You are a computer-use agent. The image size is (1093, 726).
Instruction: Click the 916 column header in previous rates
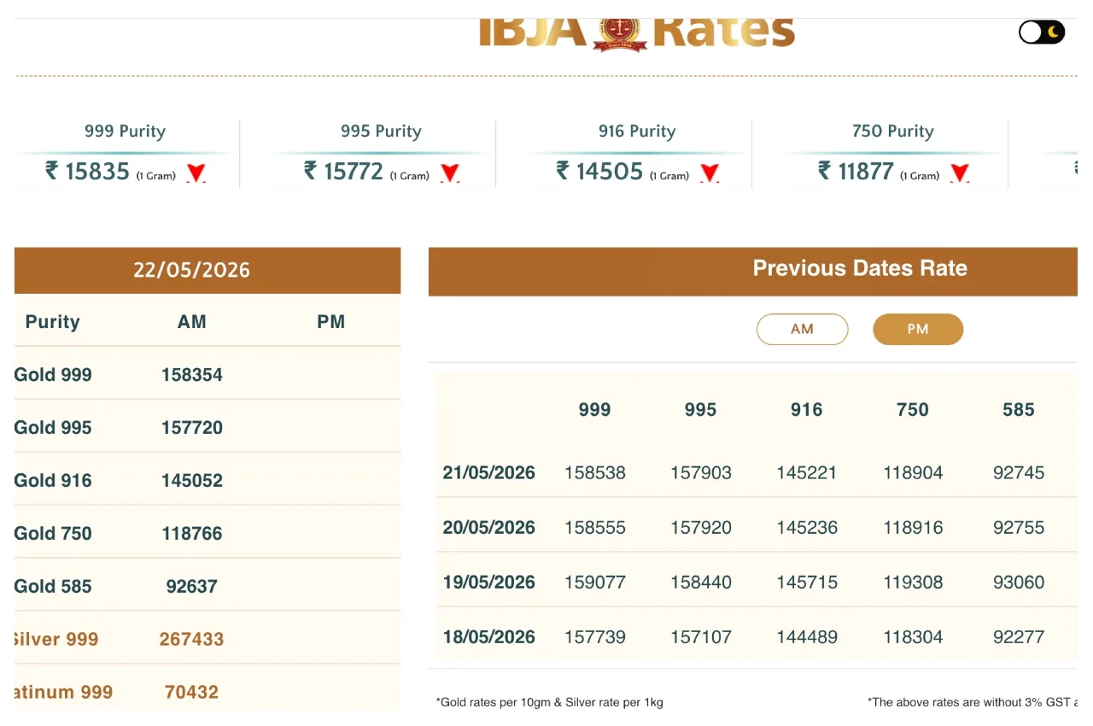tap(806, 410)
